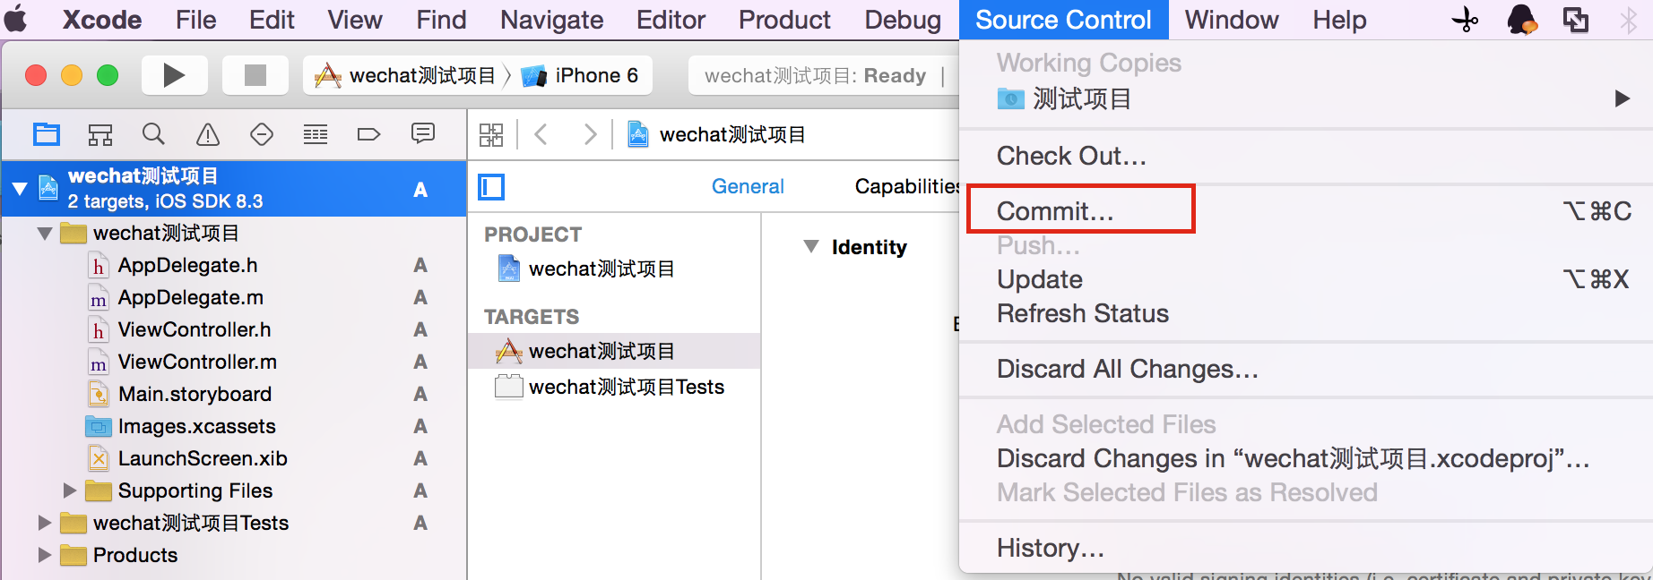Switch to the Issue navigator warning icon

click(x=208, y=135)
